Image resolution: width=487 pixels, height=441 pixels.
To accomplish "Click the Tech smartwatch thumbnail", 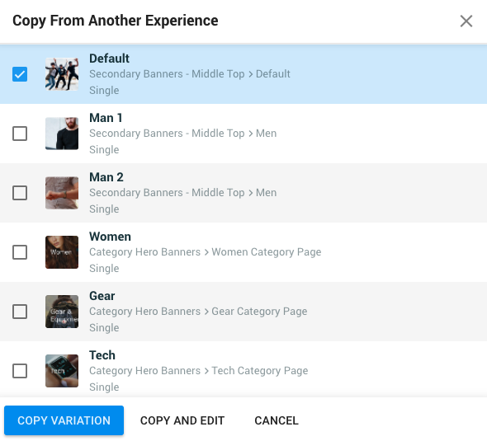I will (x=62, y=371).
